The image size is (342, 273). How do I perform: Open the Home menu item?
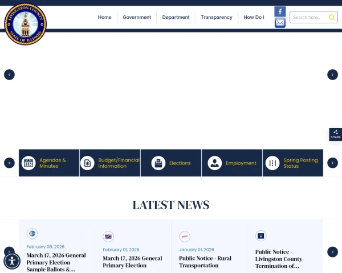pos(104,17)
